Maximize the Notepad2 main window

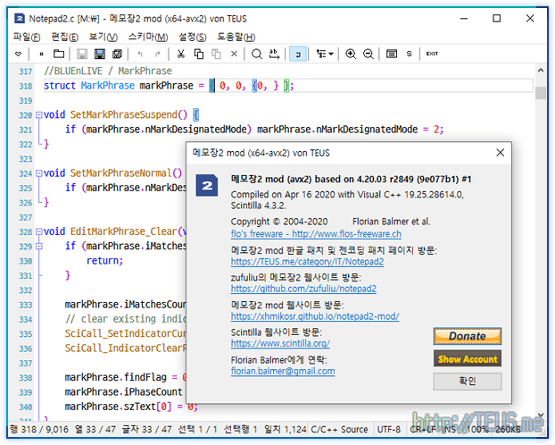[x=497, y=18]
